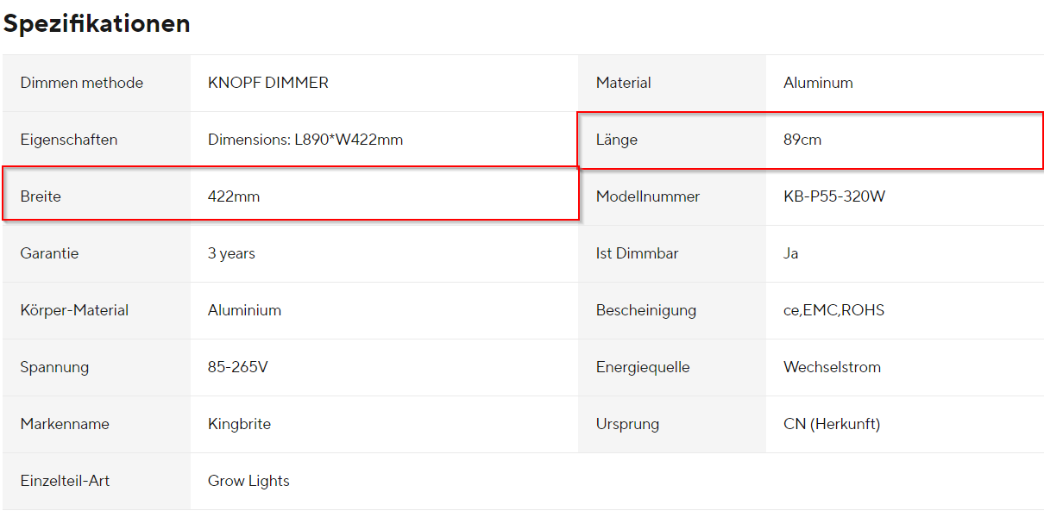The image size is (1044, 517).
Task: Click the Spezifikationen heading
Action: click(97, 24)
